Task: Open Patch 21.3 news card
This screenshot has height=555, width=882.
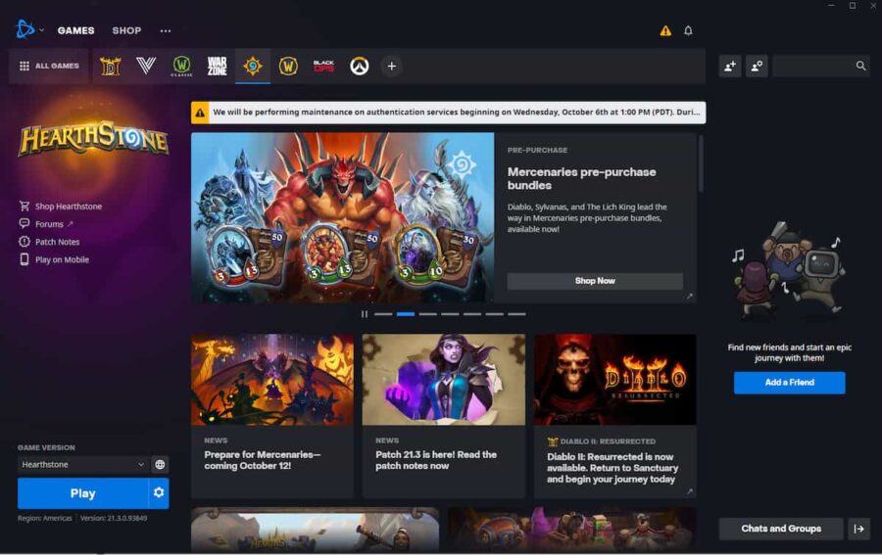Action: 444,416
